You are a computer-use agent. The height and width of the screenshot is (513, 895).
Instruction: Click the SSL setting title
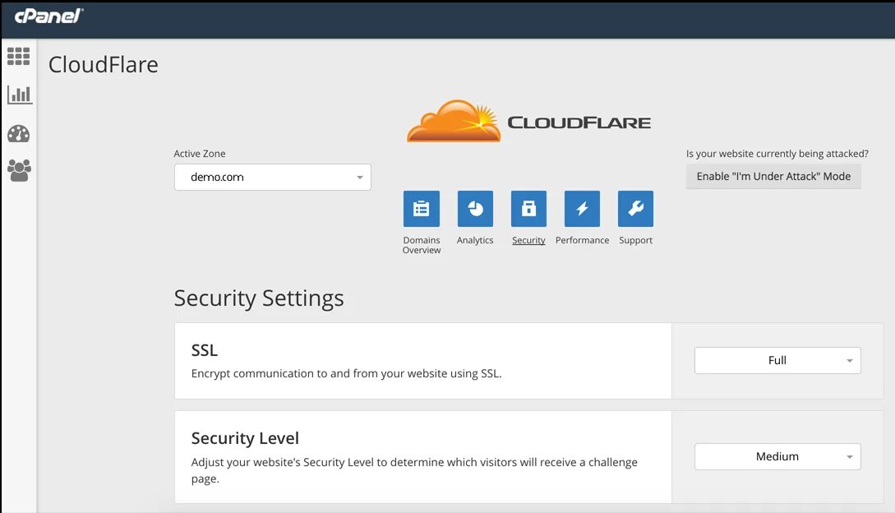pos(205,350)
